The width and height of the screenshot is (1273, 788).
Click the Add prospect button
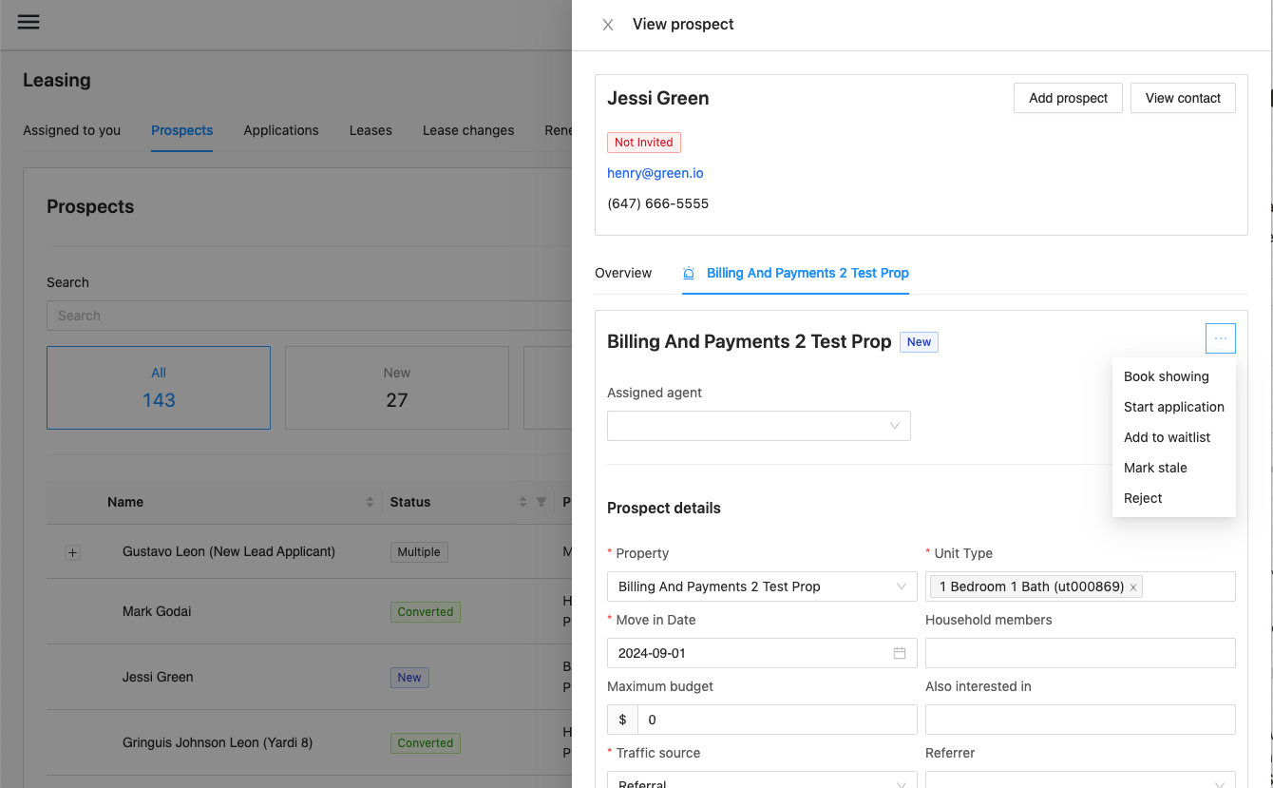1068,98
